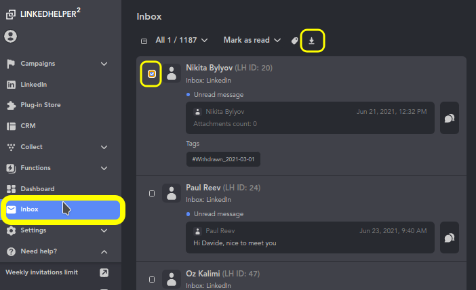This screenshot has width=476, height=290.
Task: Open the user account avatar
Action: [x=11, y=37]
